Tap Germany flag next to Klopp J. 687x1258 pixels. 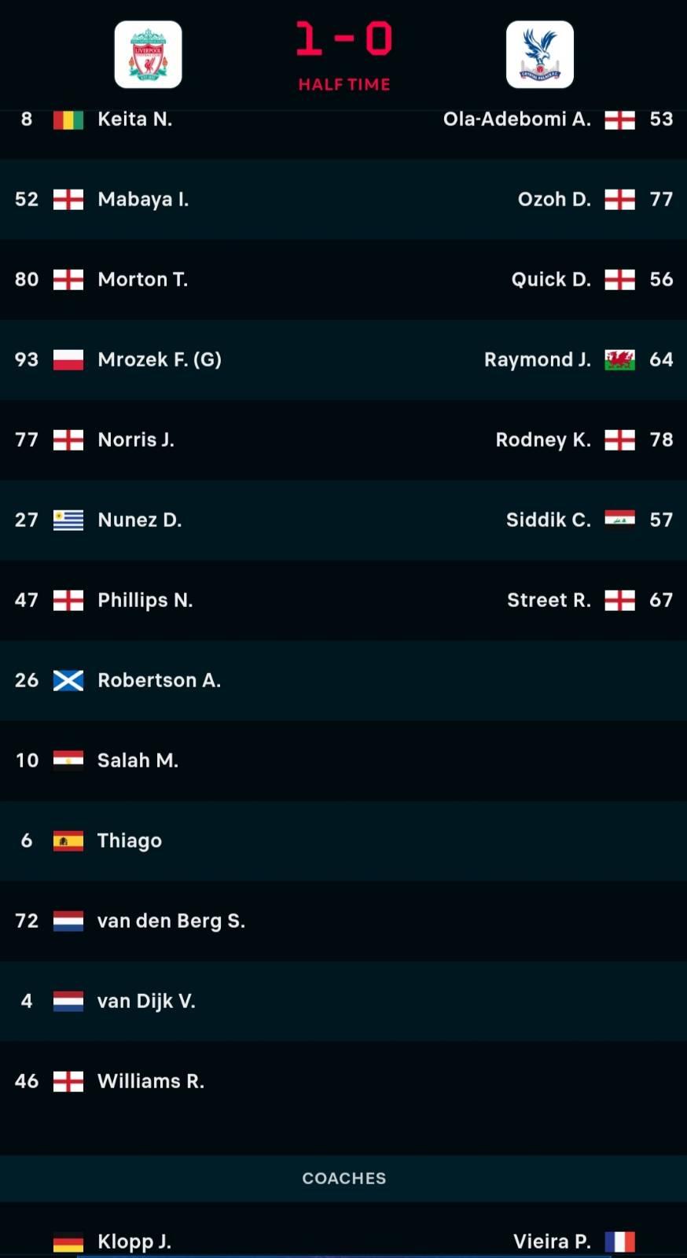pyautogui.click(x=68, y=1241)
